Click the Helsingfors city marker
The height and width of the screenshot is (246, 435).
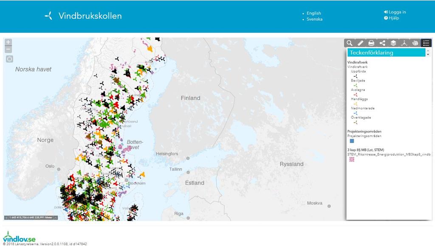point(188,158)
